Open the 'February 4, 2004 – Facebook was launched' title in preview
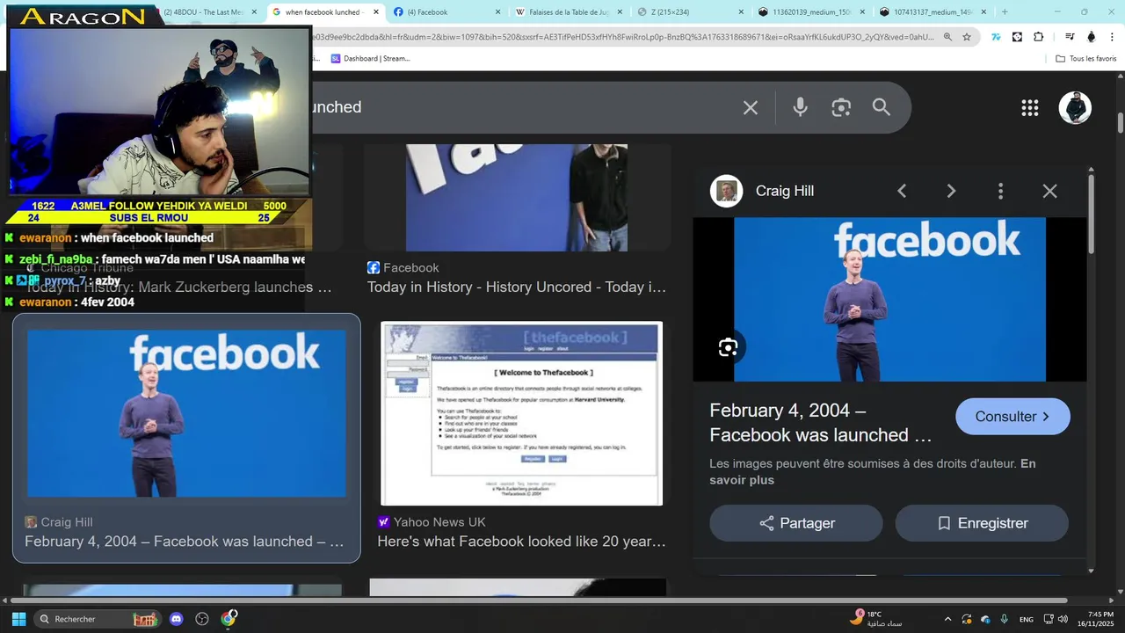This screenshot has width=1125, height=633. (x=821, y=423)
